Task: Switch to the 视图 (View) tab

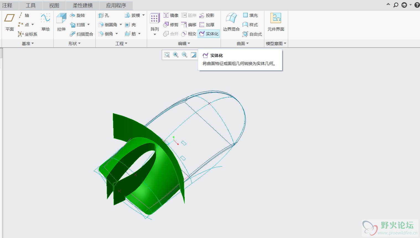Action: click(54, 5)
